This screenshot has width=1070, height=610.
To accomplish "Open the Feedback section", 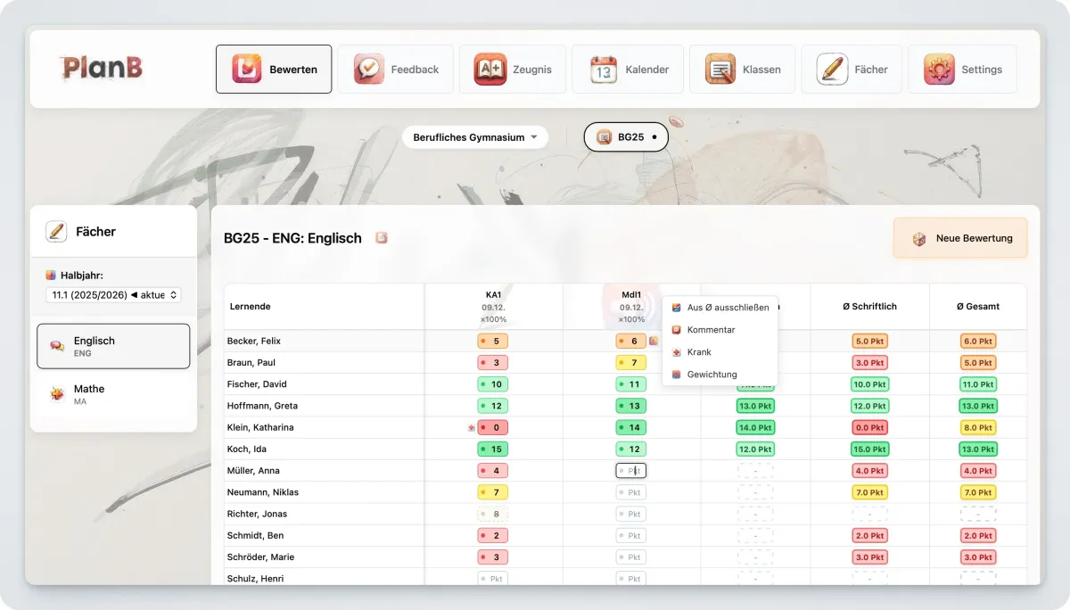I will pos(396,70).
